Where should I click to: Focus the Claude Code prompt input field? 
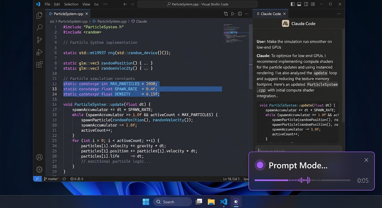pos(298,149)
